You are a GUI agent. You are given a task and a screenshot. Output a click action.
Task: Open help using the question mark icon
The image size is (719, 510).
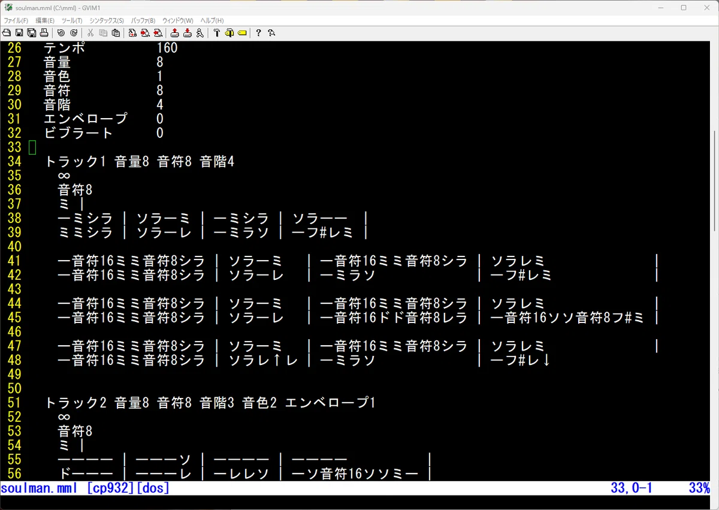coord(258,32)
